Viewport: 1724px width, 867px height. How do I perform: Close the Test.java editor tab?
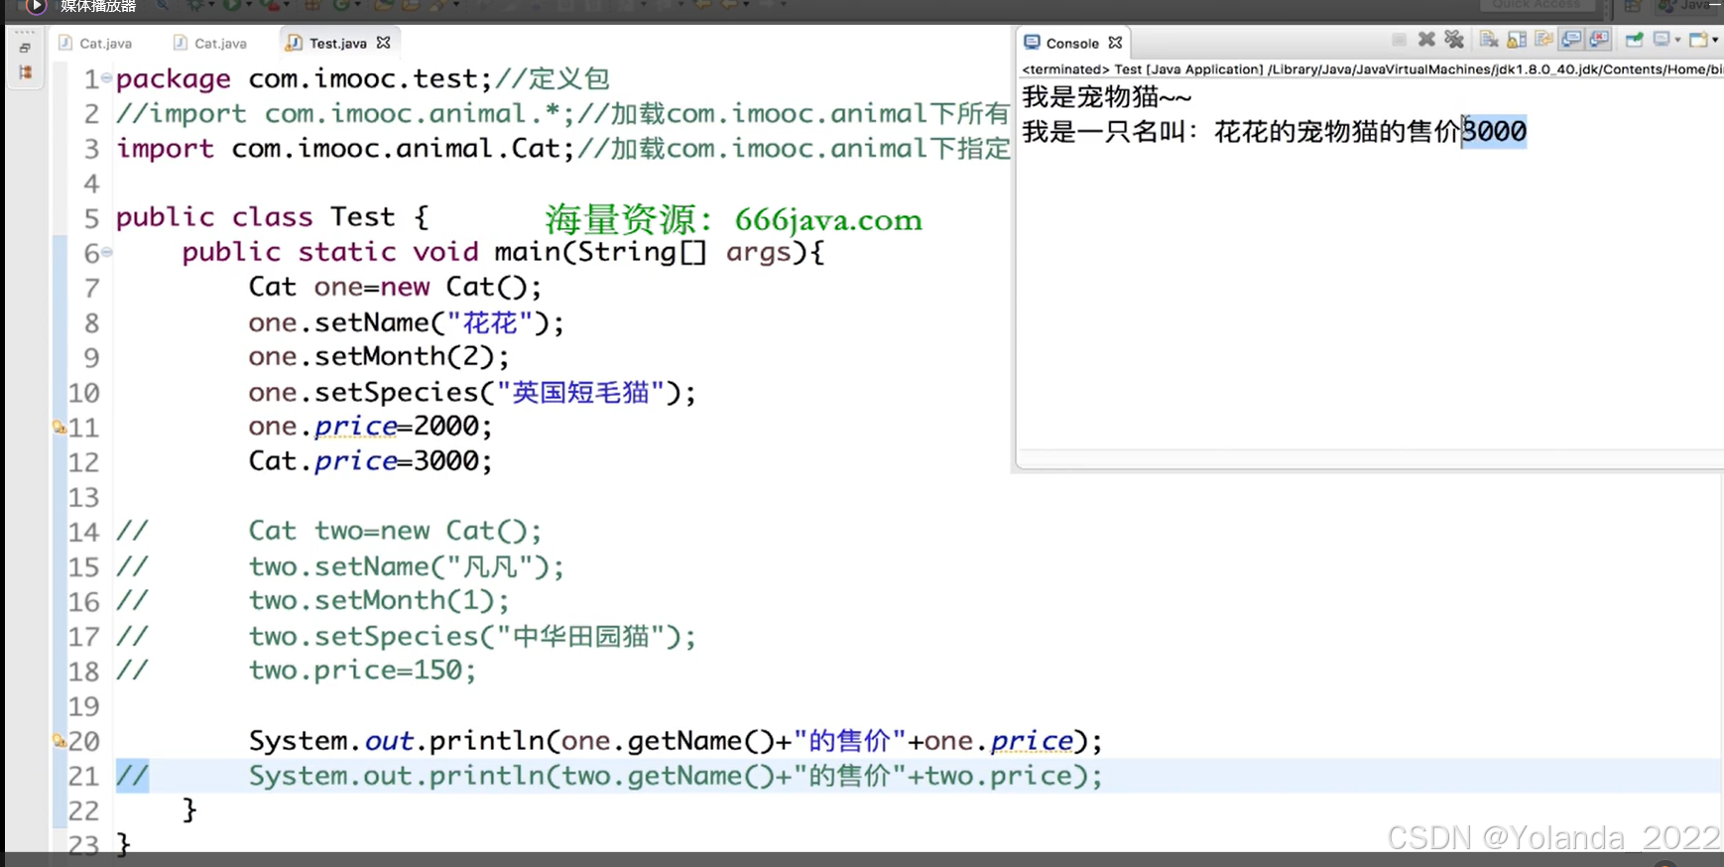point(384,43)
